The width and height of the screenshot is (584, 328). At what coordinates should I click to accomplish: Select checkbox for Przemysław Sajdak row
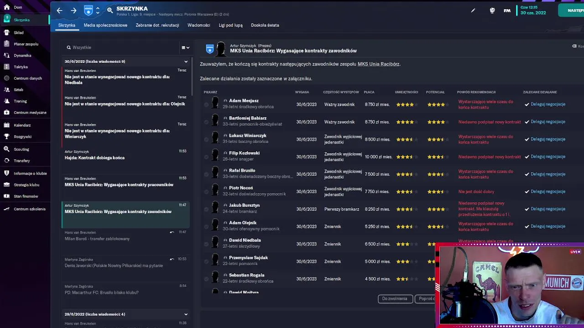(x=206, y=261)
